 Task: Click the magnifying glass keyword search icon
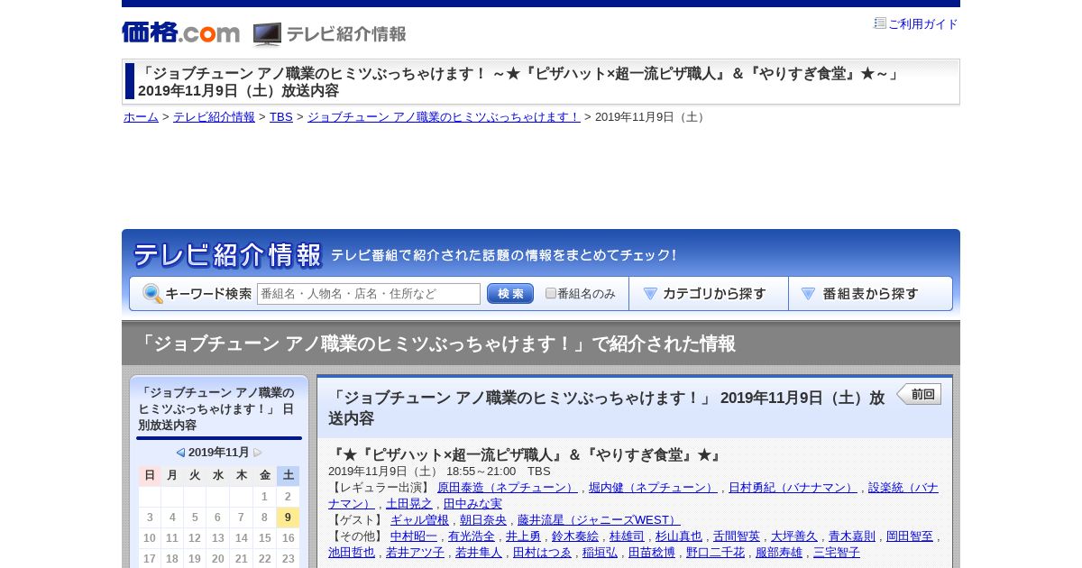pos(152,294)
